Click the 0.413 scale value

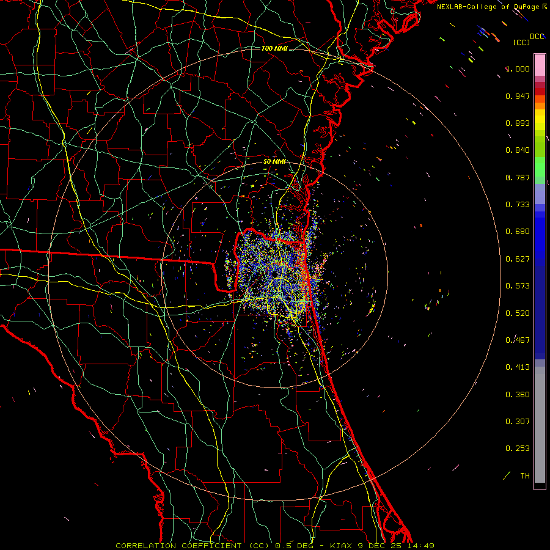click(x=518, y=367)
